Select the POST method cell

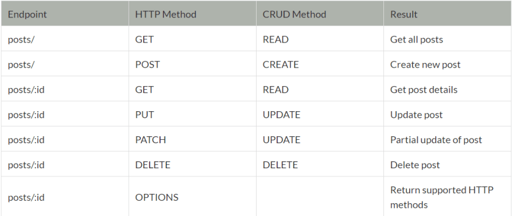tap(193, 65)
